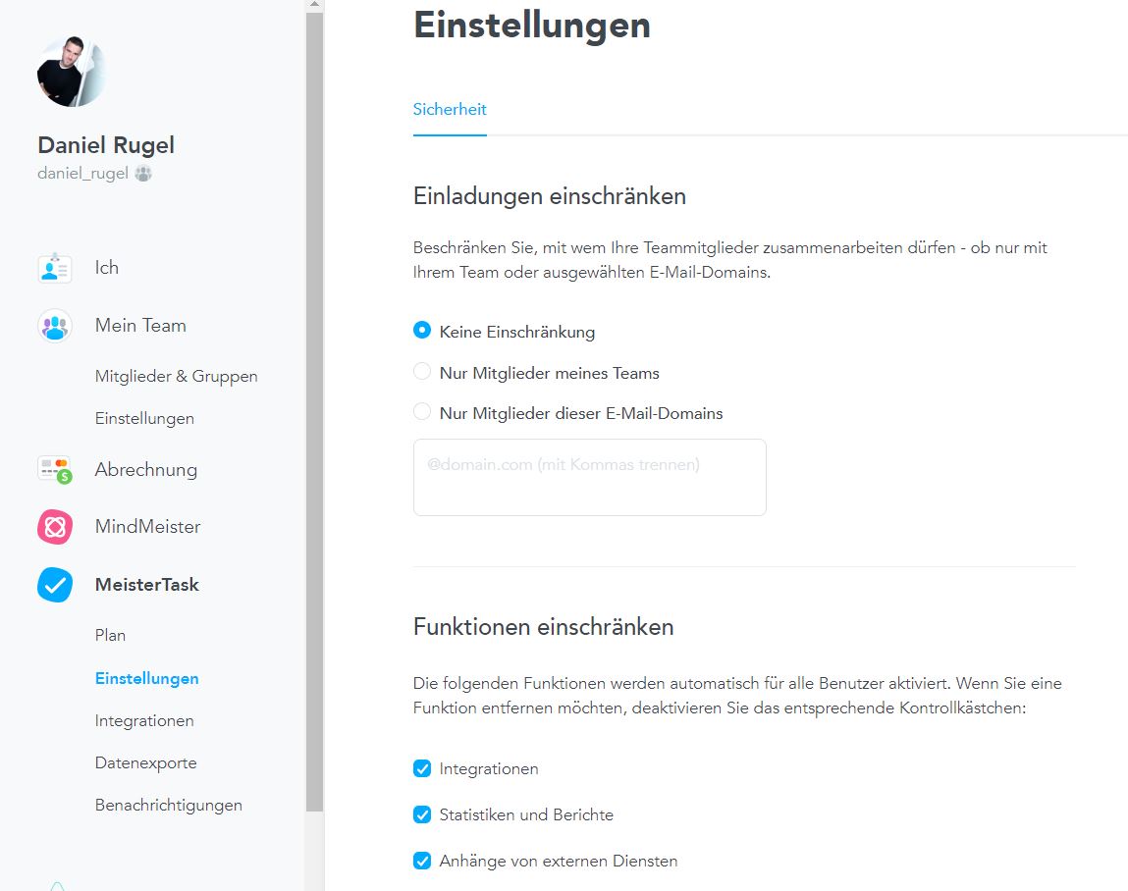Screen dimensions: 1128x891
Task: Open Mitglieder & Gruppen in sidebar
Action: [x=176, y=376]
